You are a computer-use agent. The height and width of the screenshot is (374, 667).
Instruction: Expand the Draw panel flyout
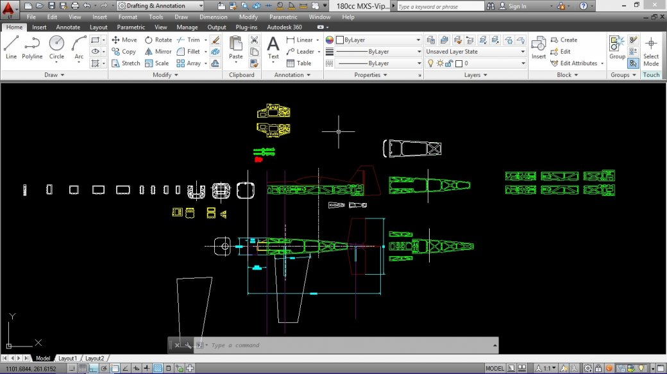click(51, 75)
